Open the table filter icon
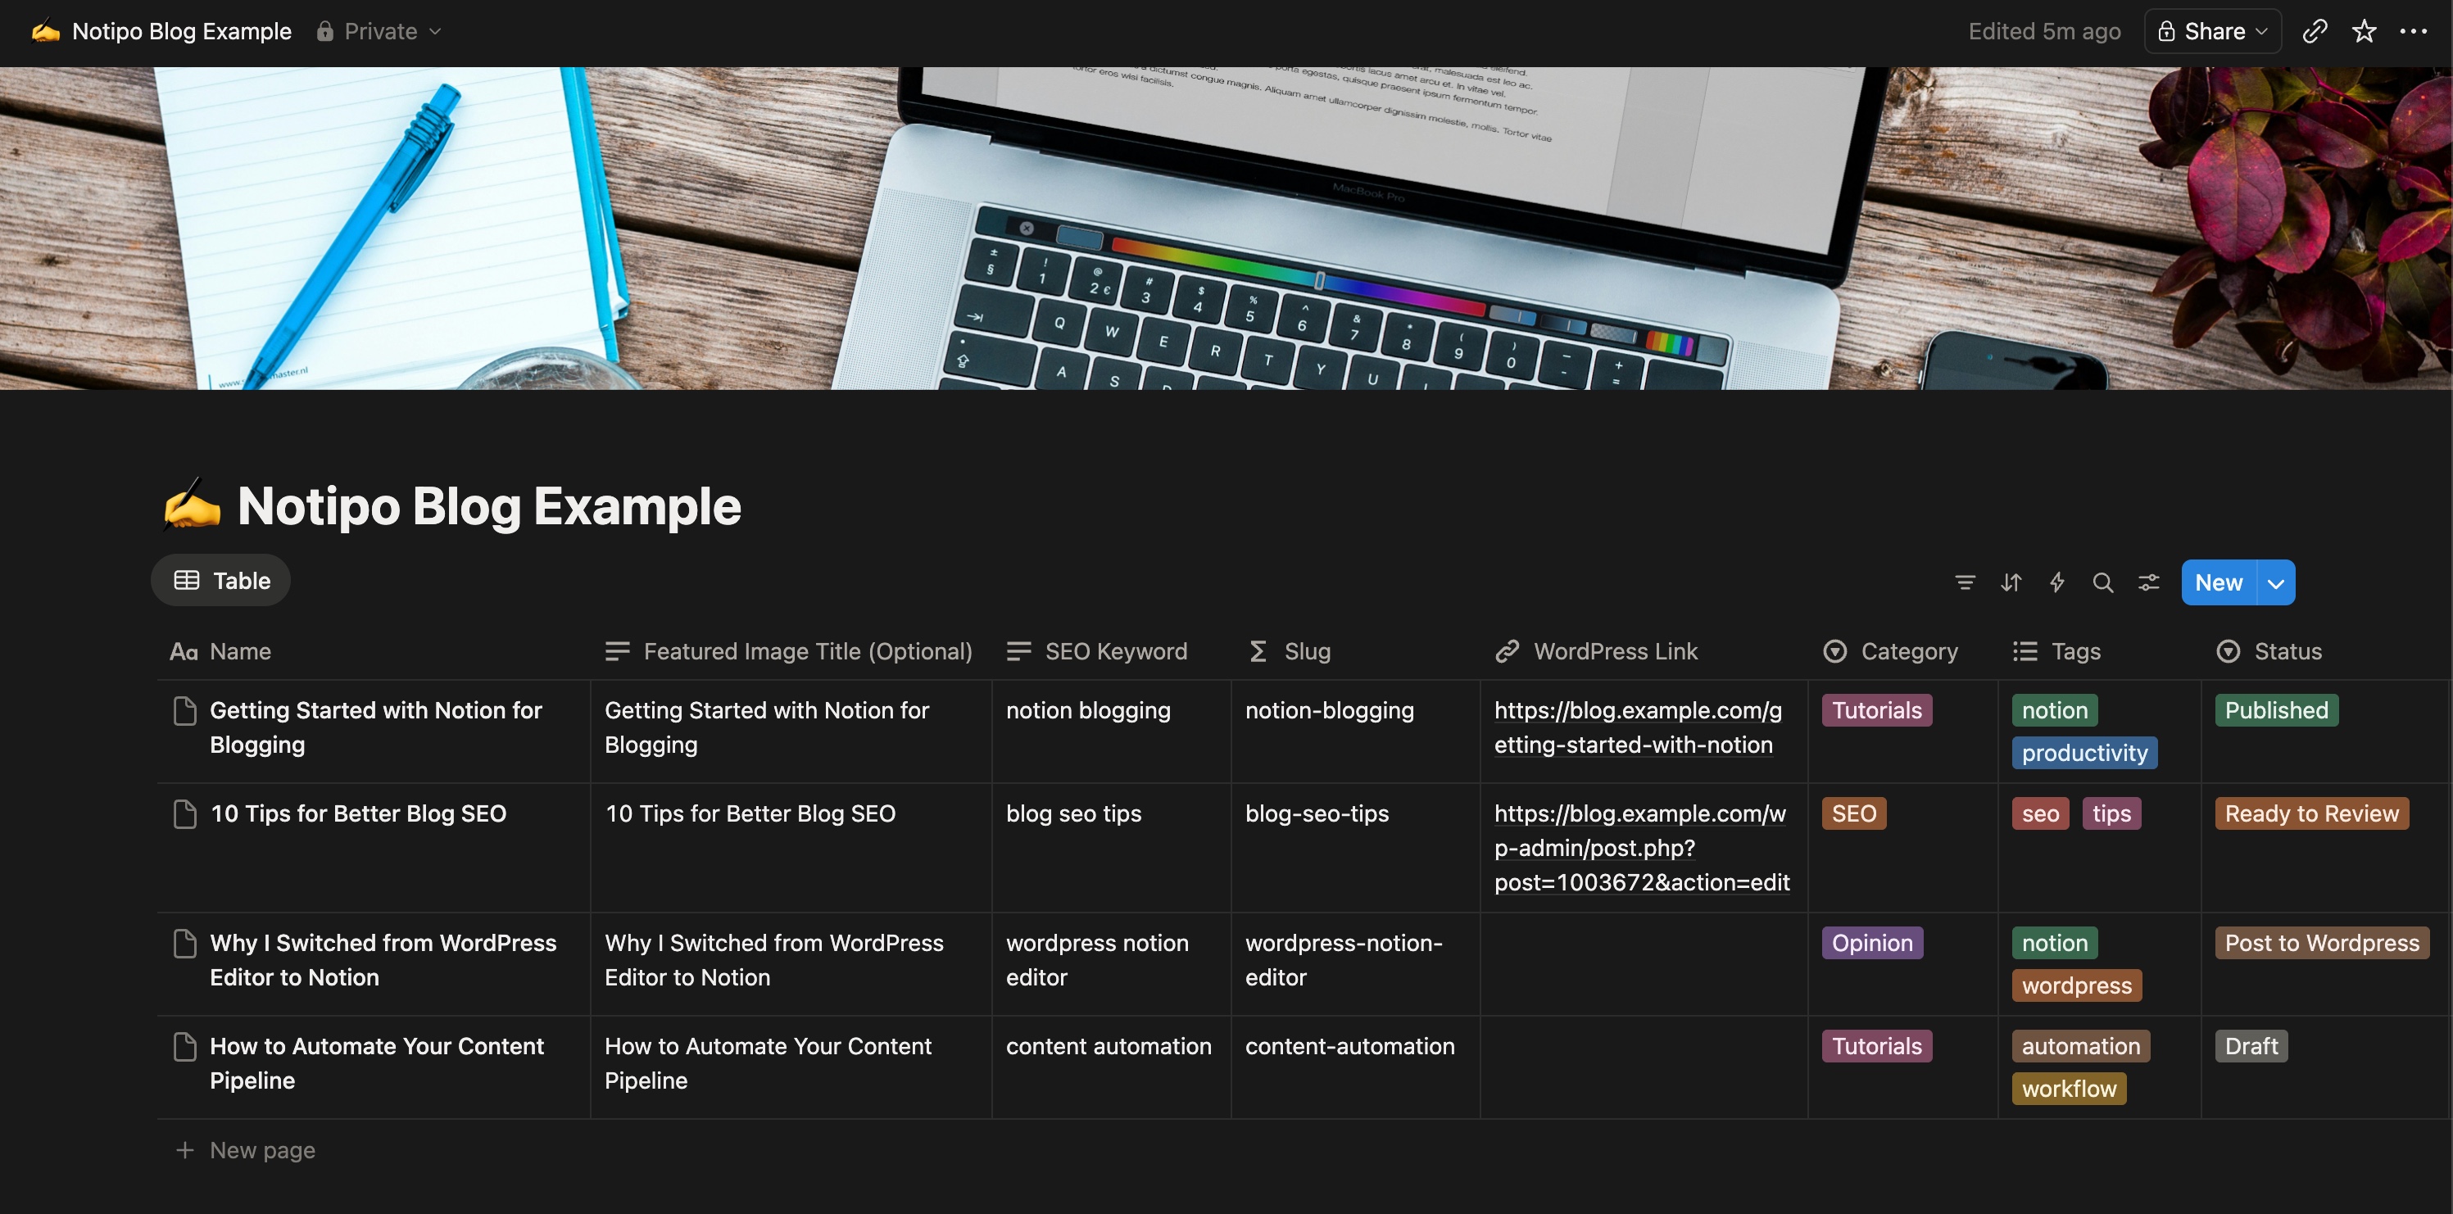 pos(1965,582)
